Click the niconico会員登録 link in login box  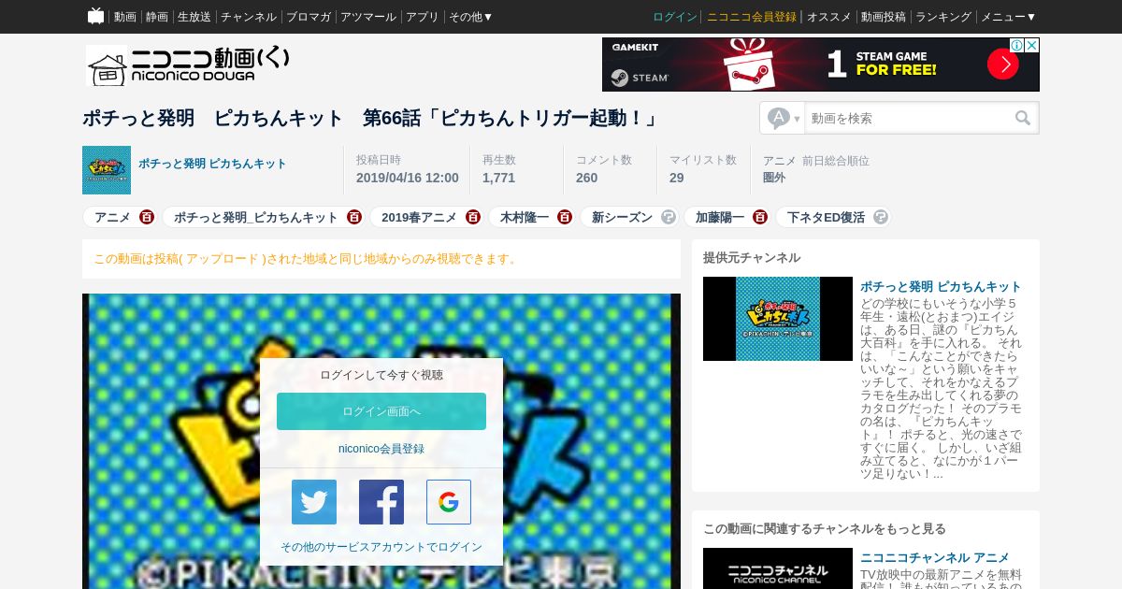pyautogui.click(x=381, y=449)
